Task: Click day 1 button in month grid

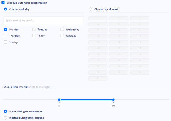Action: (98, 18)
